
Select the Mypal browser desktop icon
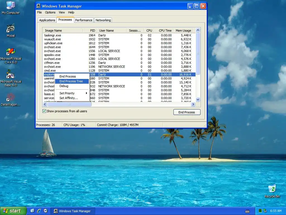pyautogui.click(x=11, y=31)
